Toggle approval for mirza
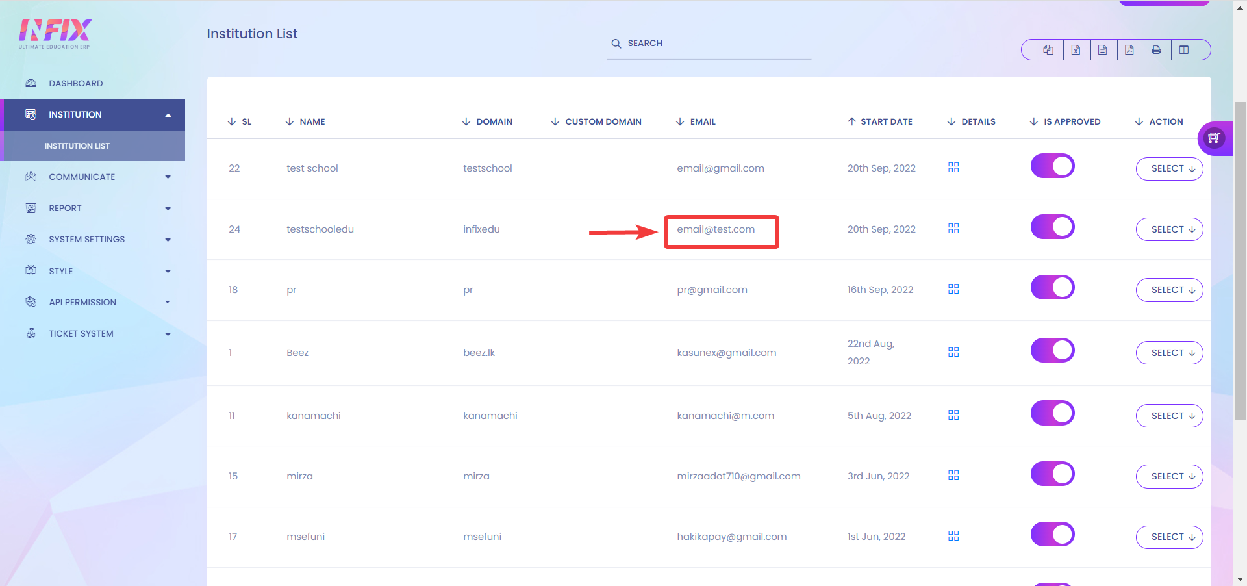This screenshot has width=1247, height=586. point(1053,474)
